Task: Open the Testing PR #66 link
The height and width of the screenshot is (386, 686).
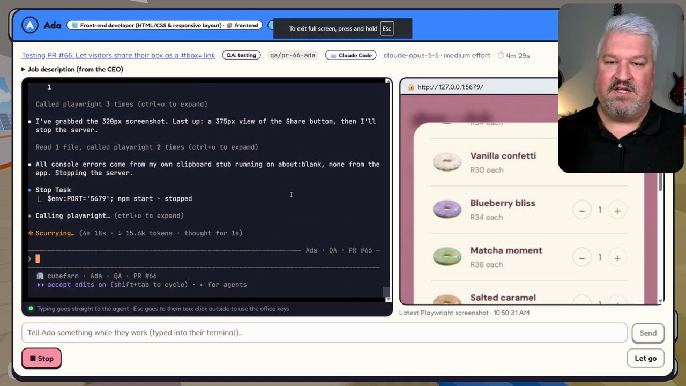Action: pos(118,55)
